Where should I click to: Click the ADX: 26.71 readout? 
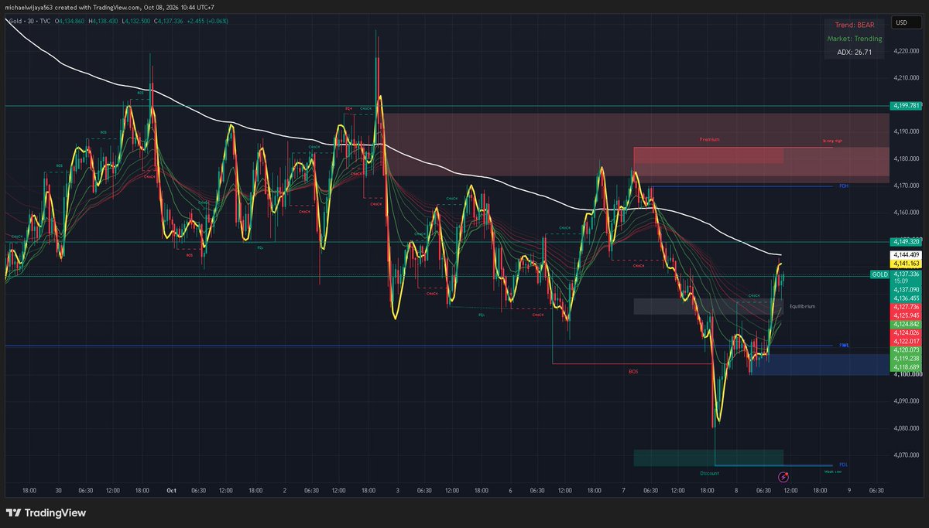[x=855, y=54]
